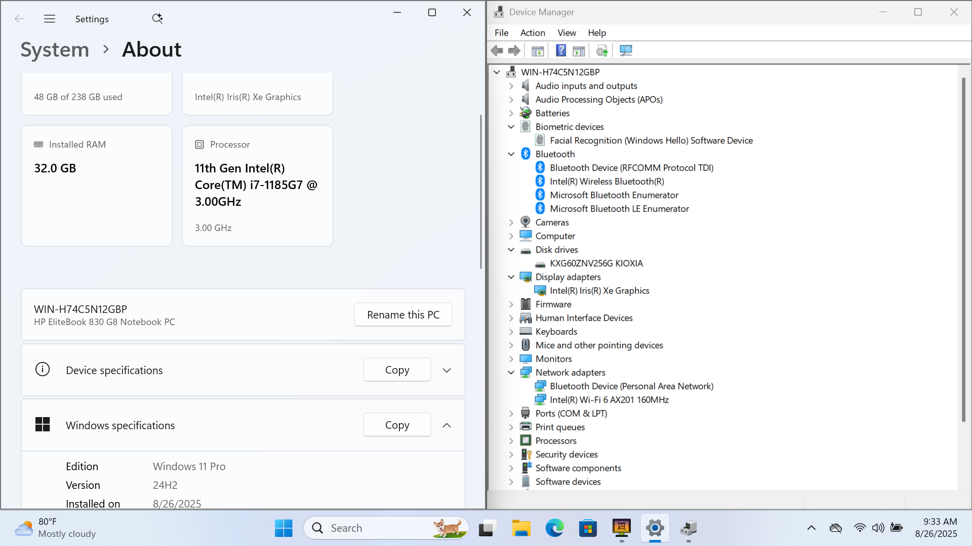Click the Settings back arrow

(x=19, y=19)
